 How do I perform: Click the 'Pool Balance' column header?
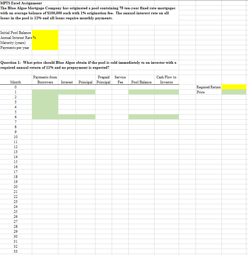[142, 82]
